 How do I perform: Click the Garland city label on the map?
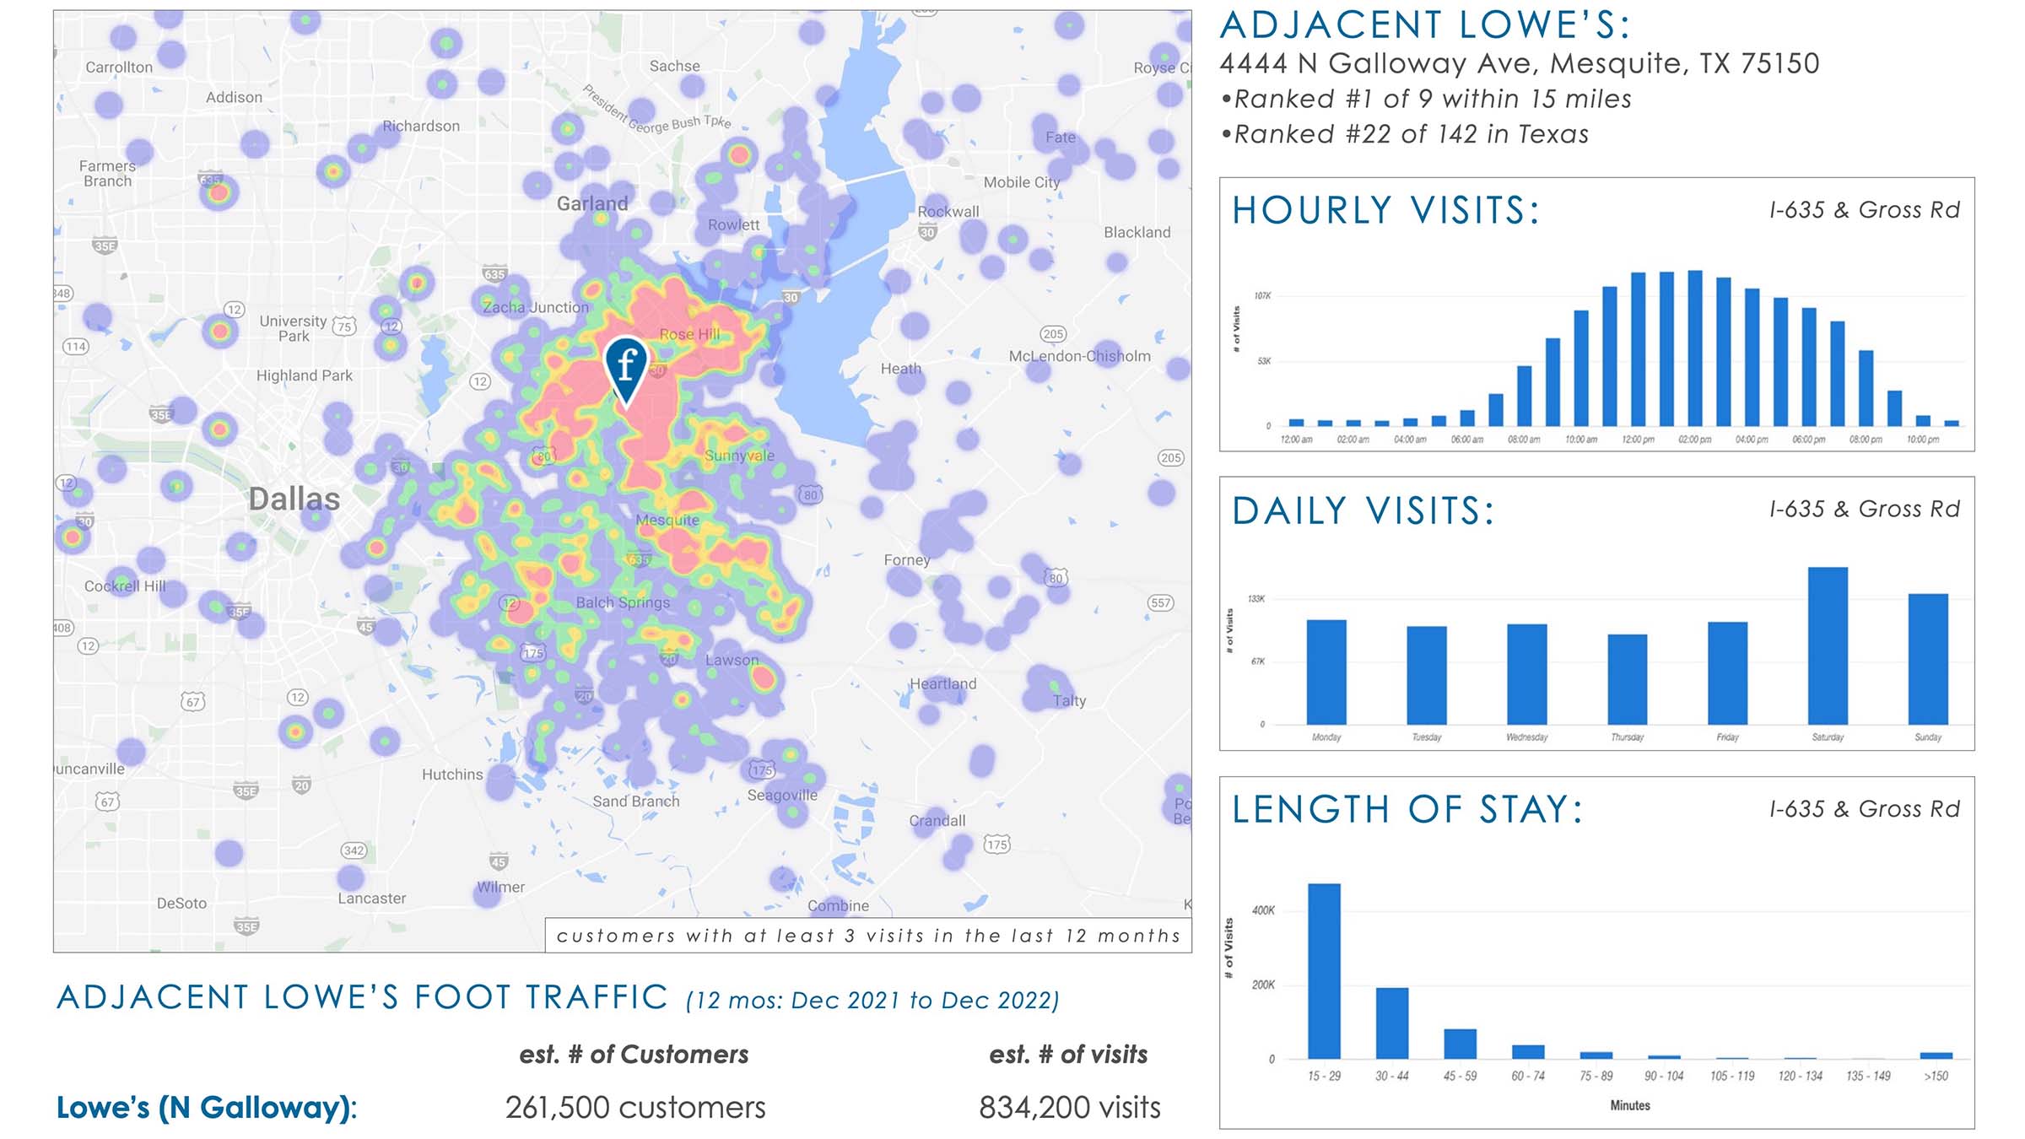click(592, 203)
